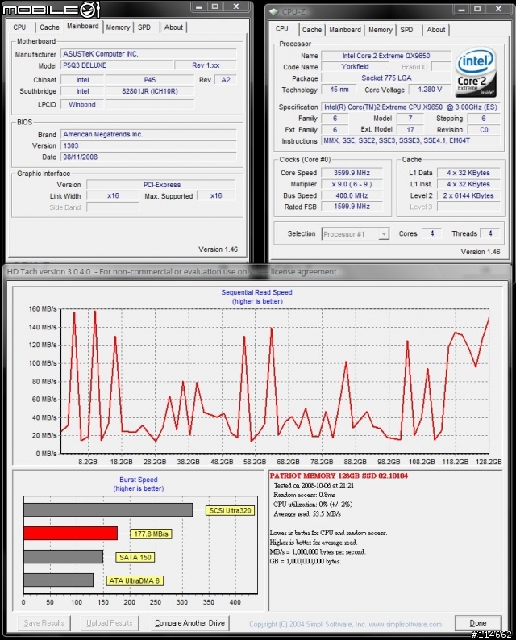Open Memory tab in right CPU-Z window
Screen dimensions: 516x641
(x=380, y=30)
